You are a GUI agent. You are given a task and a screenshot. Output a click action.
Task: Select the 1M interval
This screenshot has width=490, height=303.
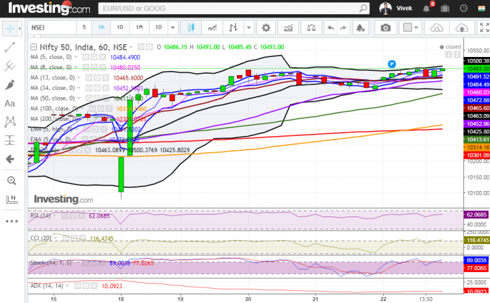[140, 27]
